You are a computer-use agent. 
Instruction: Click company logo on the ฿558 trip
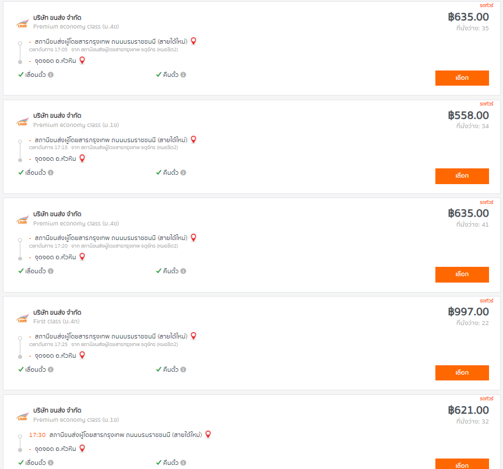point(23,122)
